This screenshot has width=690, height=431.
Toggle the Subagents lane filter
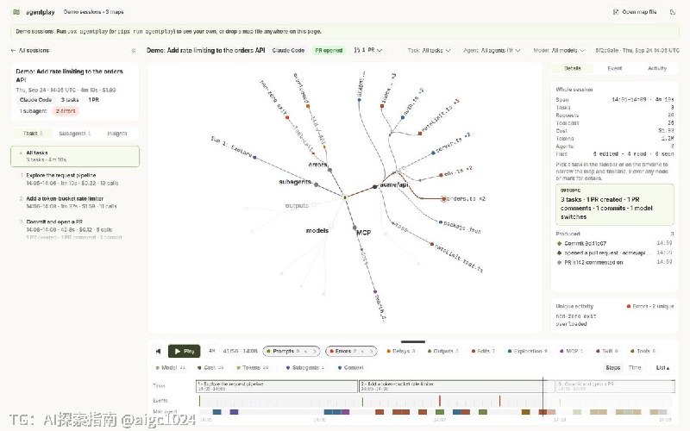305,368
